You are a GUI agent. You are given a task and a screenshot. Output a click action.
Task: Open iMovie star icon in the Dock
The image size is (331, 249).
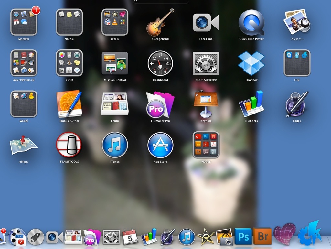point(205,237)
